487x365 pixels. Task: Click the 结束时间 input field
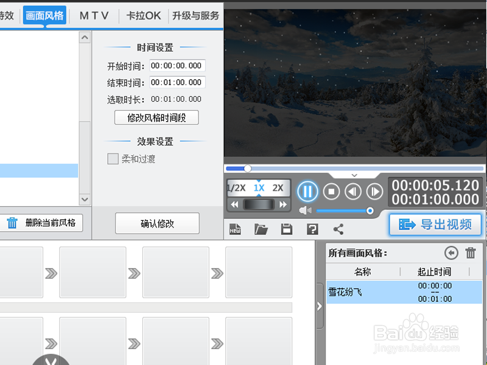pyautogui.click(x=177, y=82)
